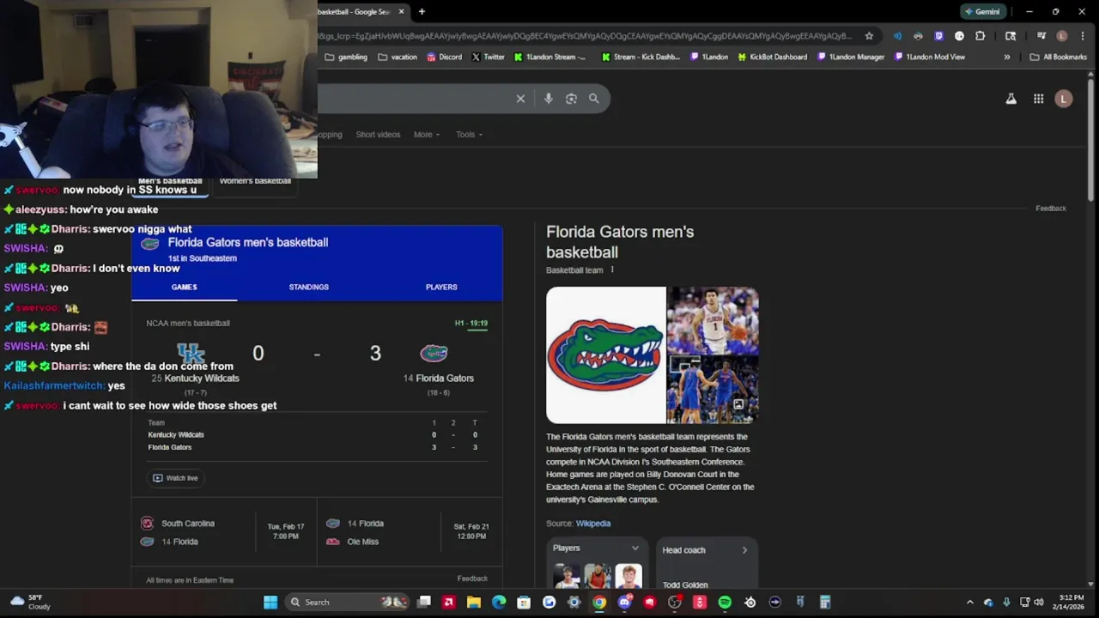Expand the Players card chevron
Image resolution: width=1099 pixels, height=618 pixels.
pyautogui.click(x=635, y=548)
